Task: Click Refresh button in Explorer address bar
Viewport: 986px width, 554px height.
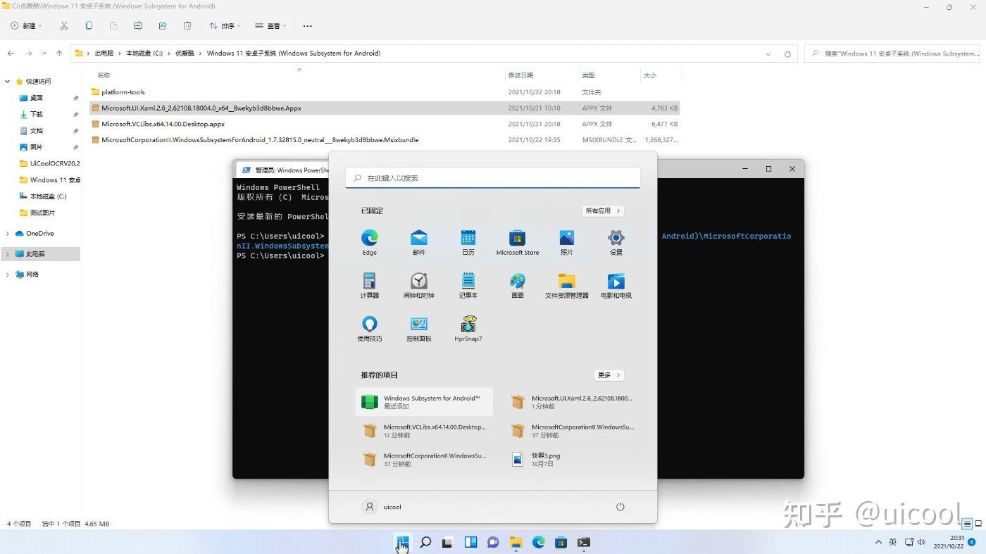Action: [x=788, y=53]
